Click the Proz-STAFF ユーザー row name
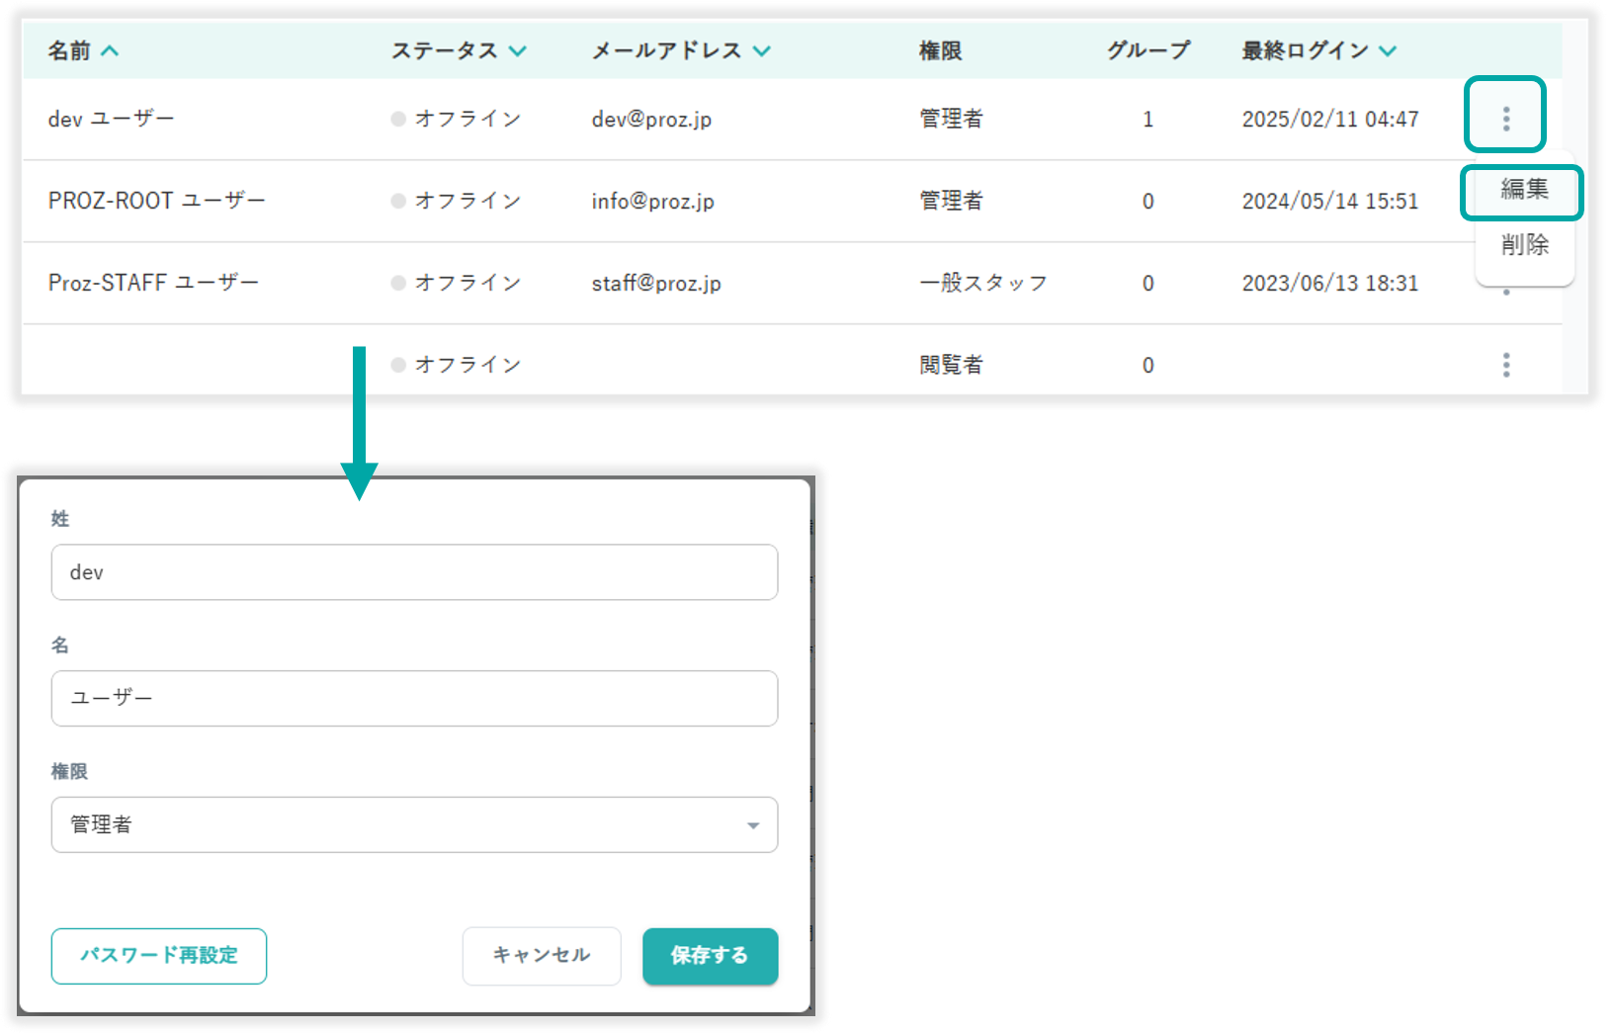Screen dimensions: 1613x1033 tap(153, 283)
